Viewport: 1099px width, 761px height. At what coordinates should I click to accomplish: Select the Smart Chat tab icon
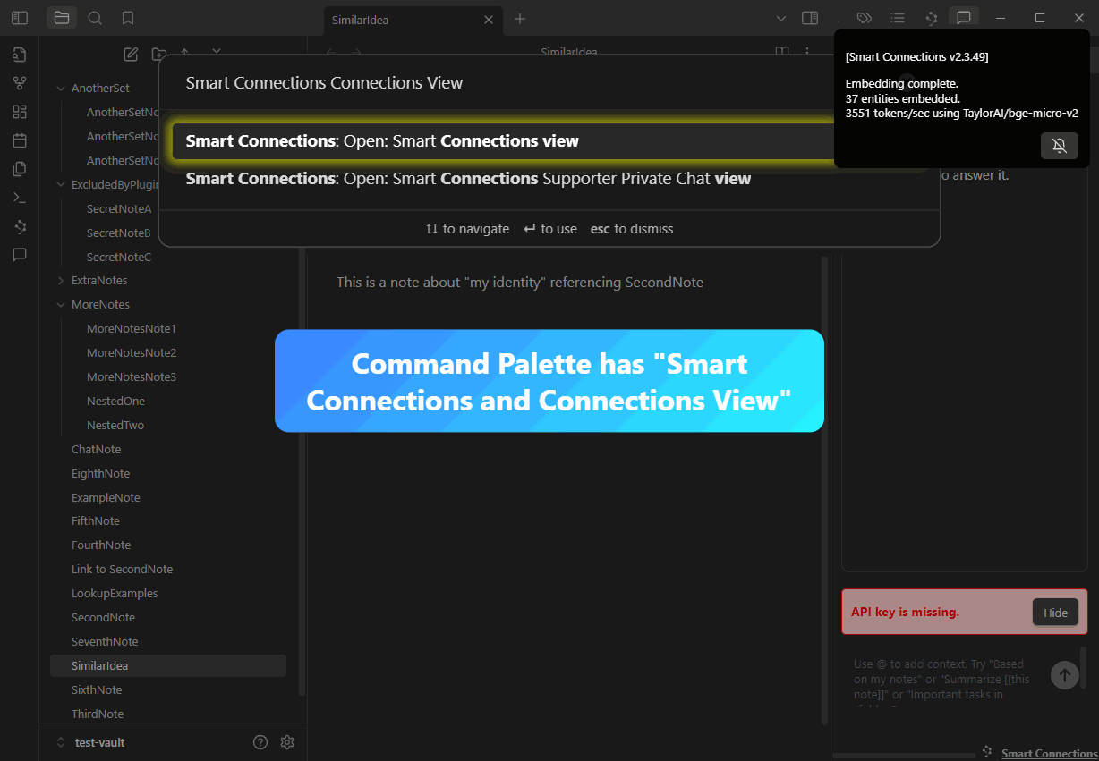(964, 18)
